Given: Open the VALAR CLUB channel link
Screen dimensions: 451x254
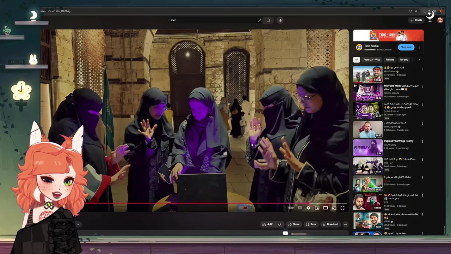Looking at the screenshot, I should pyautogui.click(x=390, y=145).
